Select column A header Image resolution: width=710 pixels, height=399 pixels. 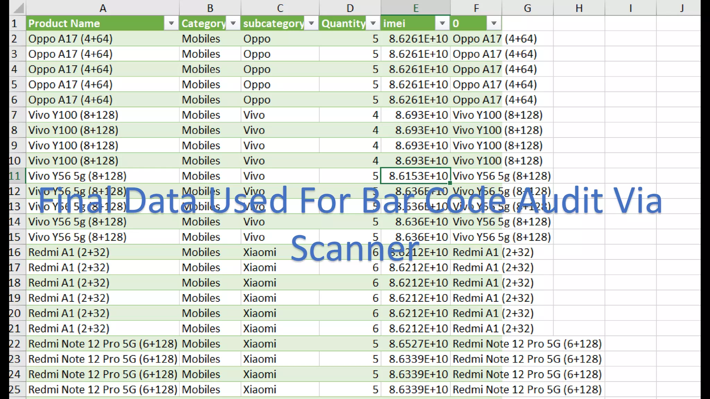[103, 8]
